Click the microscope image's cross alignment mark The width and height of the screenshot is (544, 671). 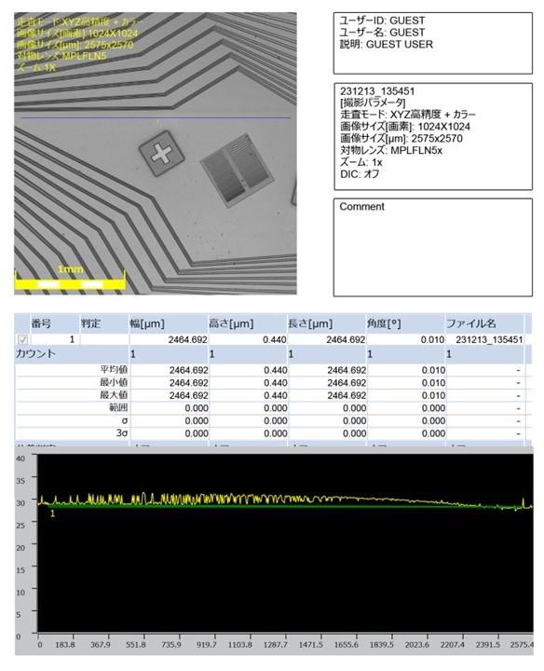[161, 153]
